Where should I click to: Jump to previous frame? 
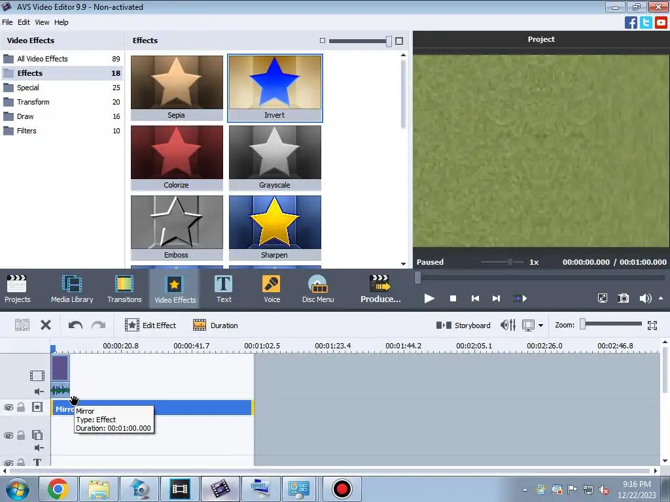pyautogui.click(x=475, y=298)
